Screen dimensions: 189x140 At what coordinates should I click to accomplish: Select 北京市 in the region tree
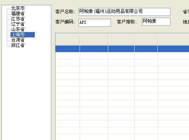(18, 8)
